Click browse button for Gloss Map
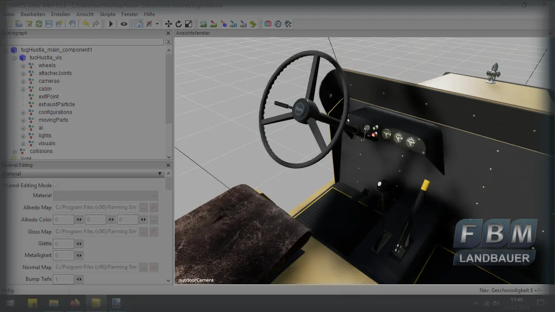This screenshot has width=555, height=312. point(144,232)
